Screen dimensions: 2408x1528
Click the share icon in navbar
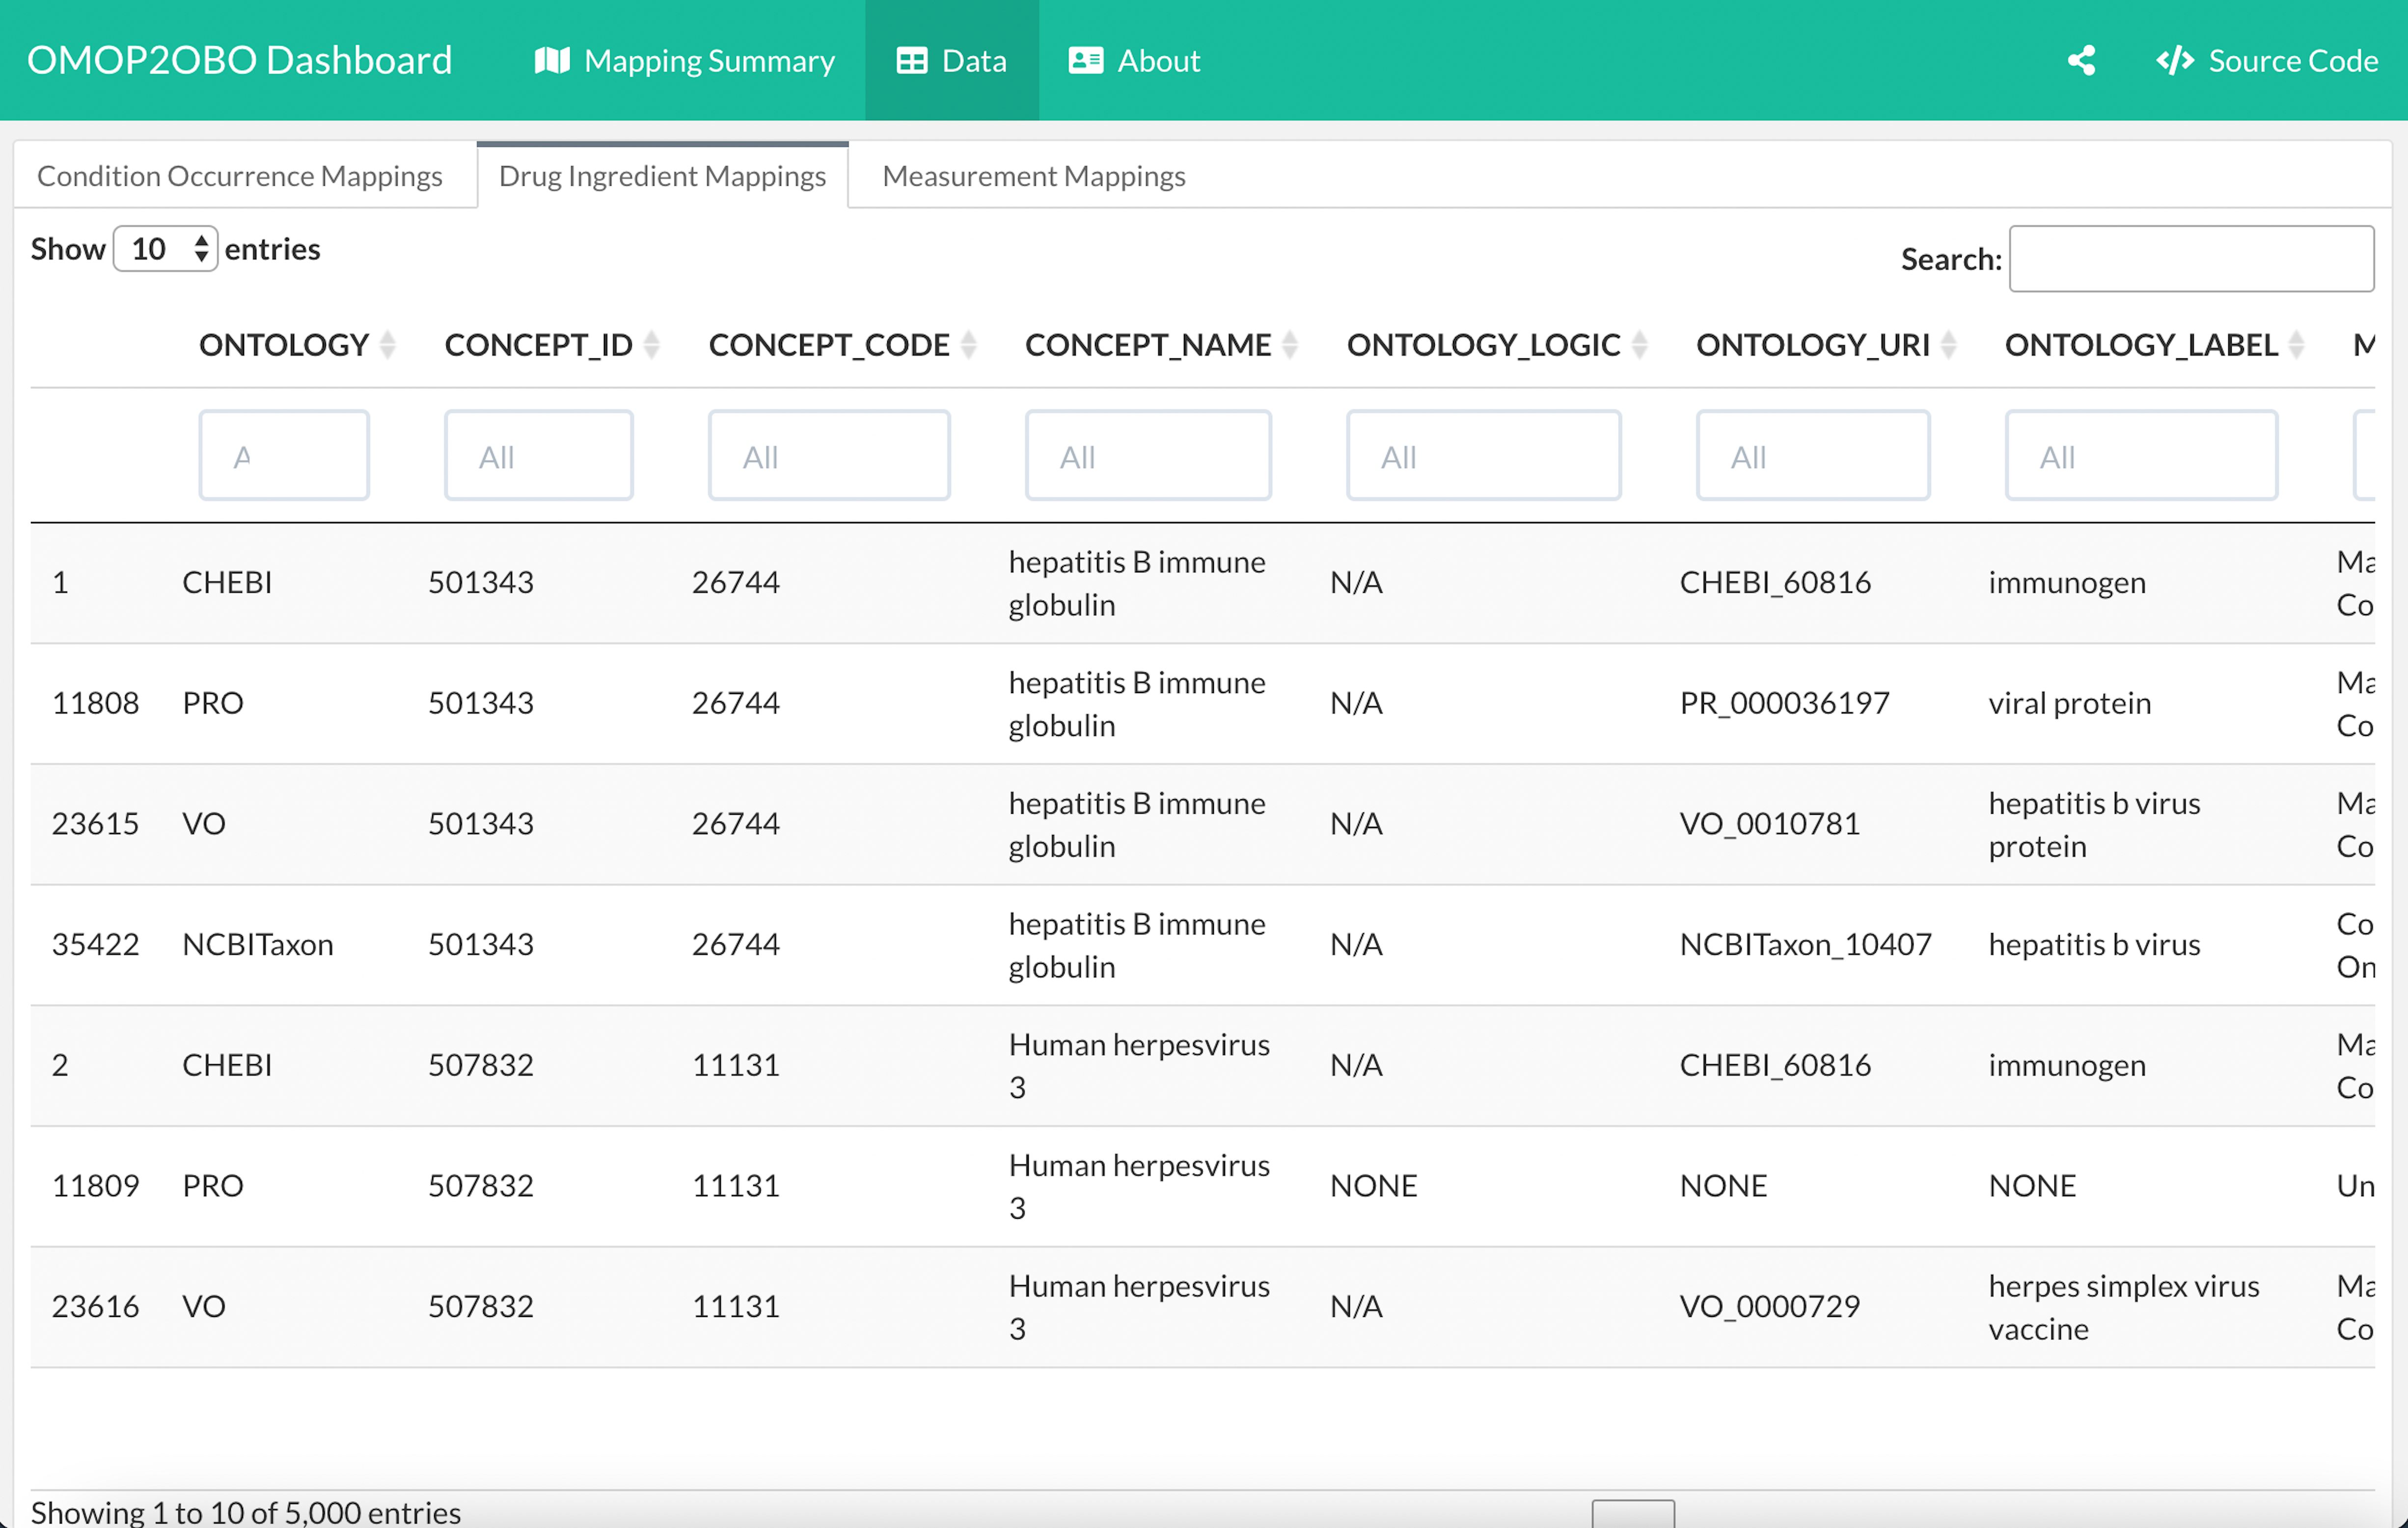tap(2081, 61)
